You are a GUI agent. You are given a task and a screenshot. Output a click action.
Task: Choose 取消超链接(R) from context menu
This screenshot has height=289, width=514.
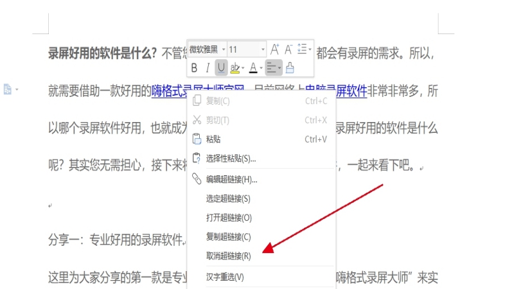click(x=228, y=256)
